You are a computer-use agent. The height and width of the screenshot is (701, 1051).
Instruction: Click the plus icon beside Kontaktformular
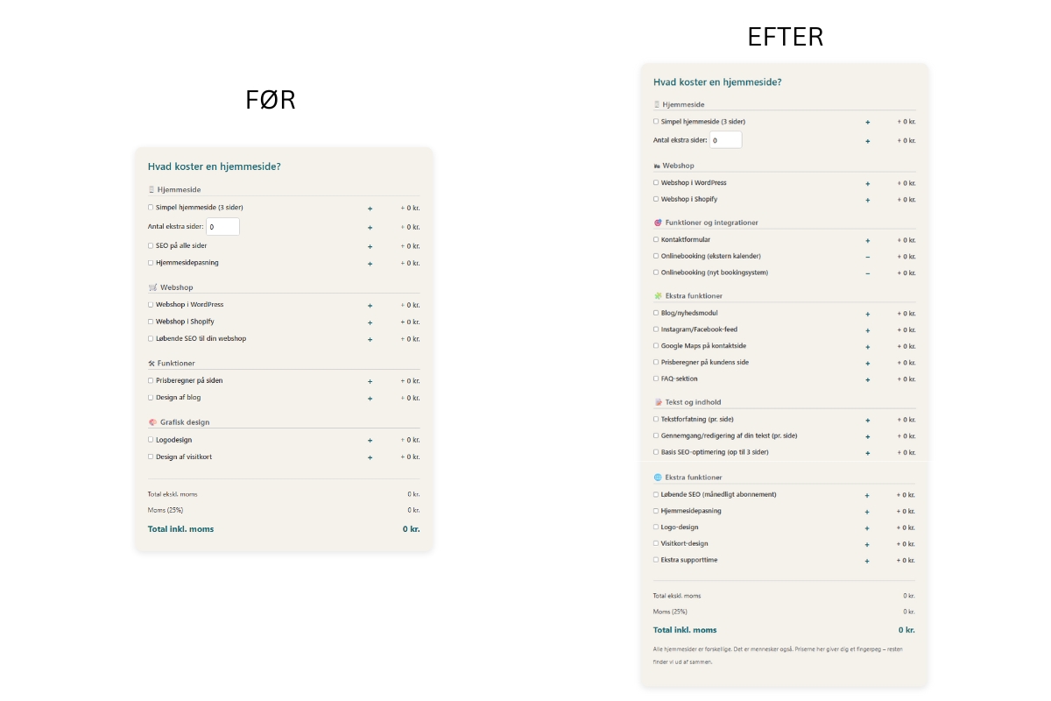click(868, 240)
